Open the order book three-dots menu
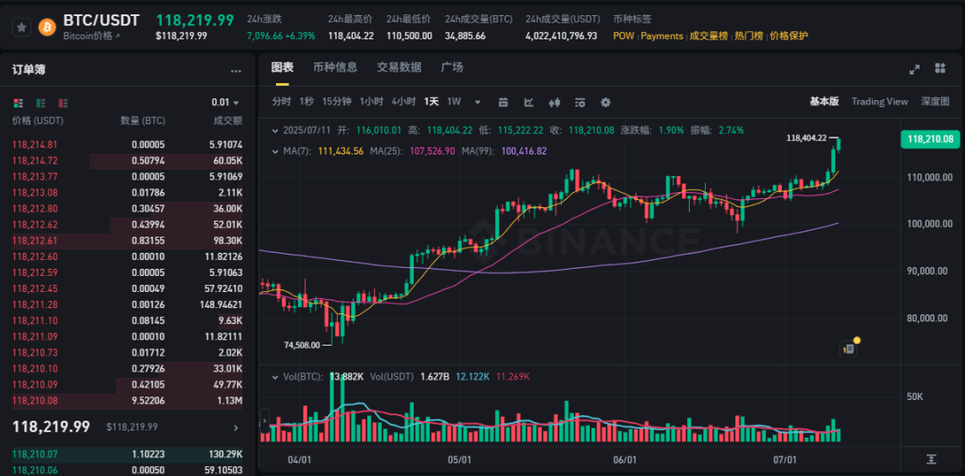Image resolution: width=965 pixels, height=476 pixels. (x=236, y=71)
